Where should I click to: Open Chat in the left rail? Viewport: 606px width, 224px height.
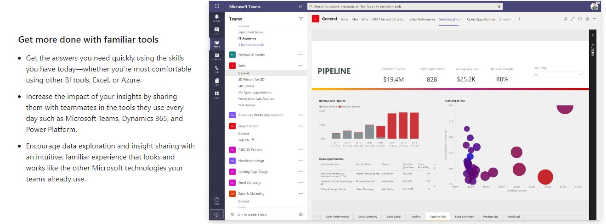coord(217,31)
